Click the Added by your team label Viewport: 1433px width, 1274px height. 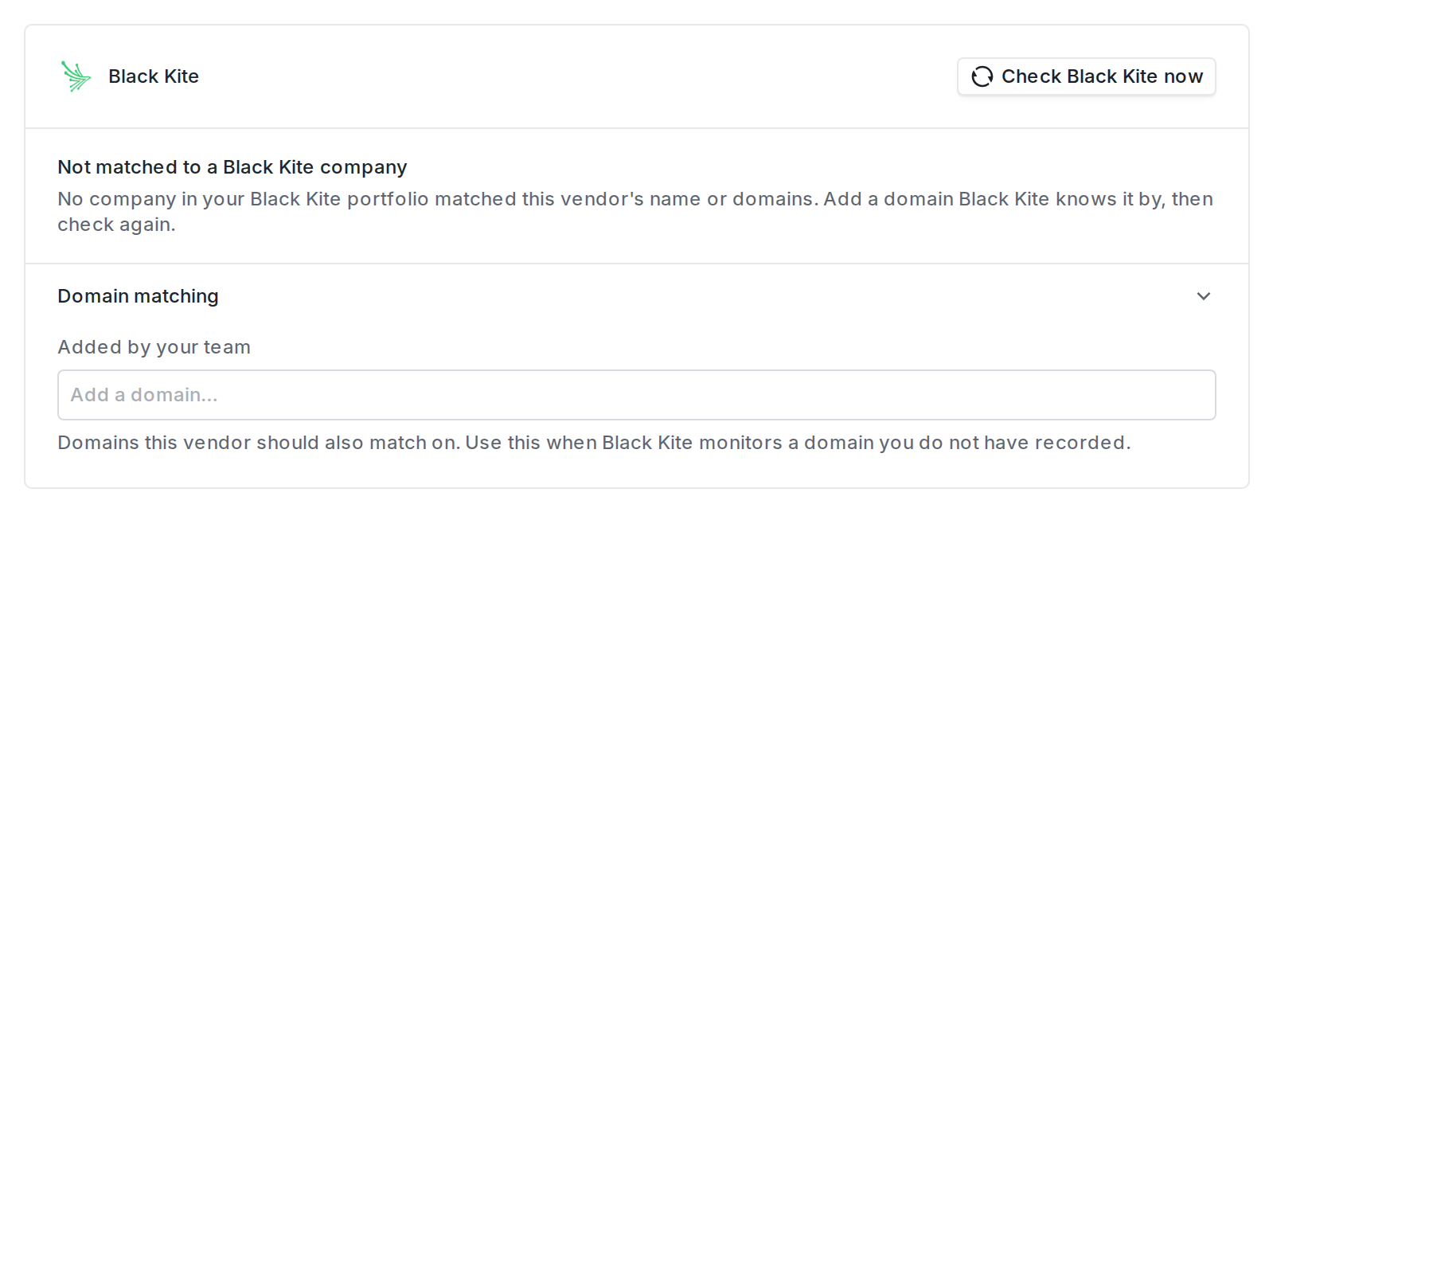click(154, 347)
